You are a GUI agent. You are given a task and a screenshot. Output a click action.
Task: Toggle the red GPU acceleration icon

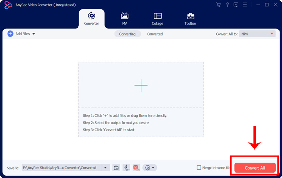click(136, 168)
